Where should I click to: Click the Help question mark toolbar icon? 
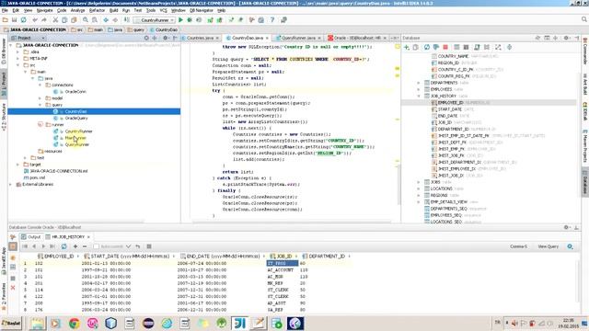(x=272, y=20)
